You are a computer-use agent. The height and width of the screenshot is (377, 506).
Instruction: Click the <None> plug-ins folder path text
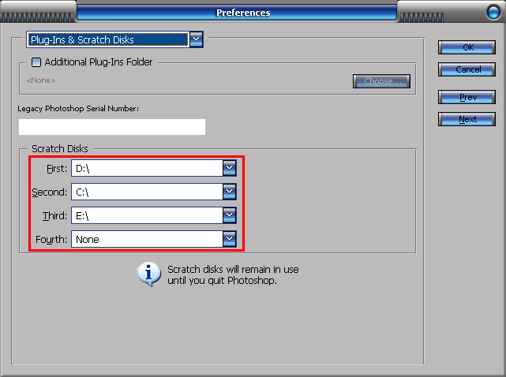[41, 80]
